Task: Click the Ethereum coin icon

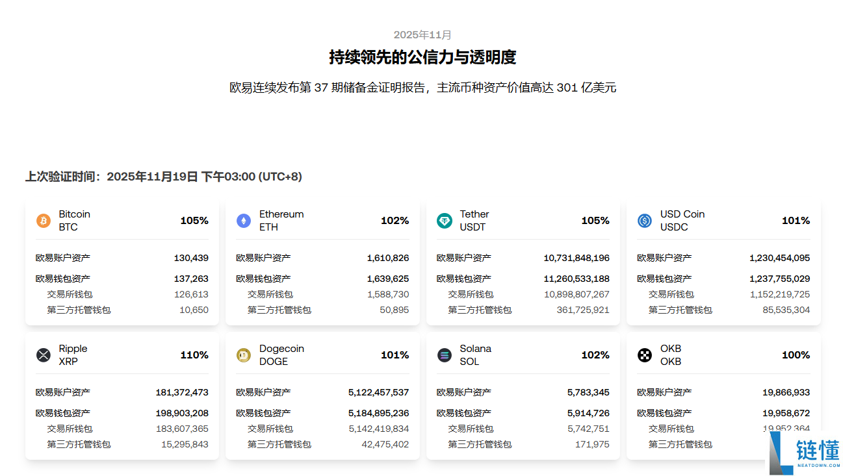Action: tap(244, 221)
